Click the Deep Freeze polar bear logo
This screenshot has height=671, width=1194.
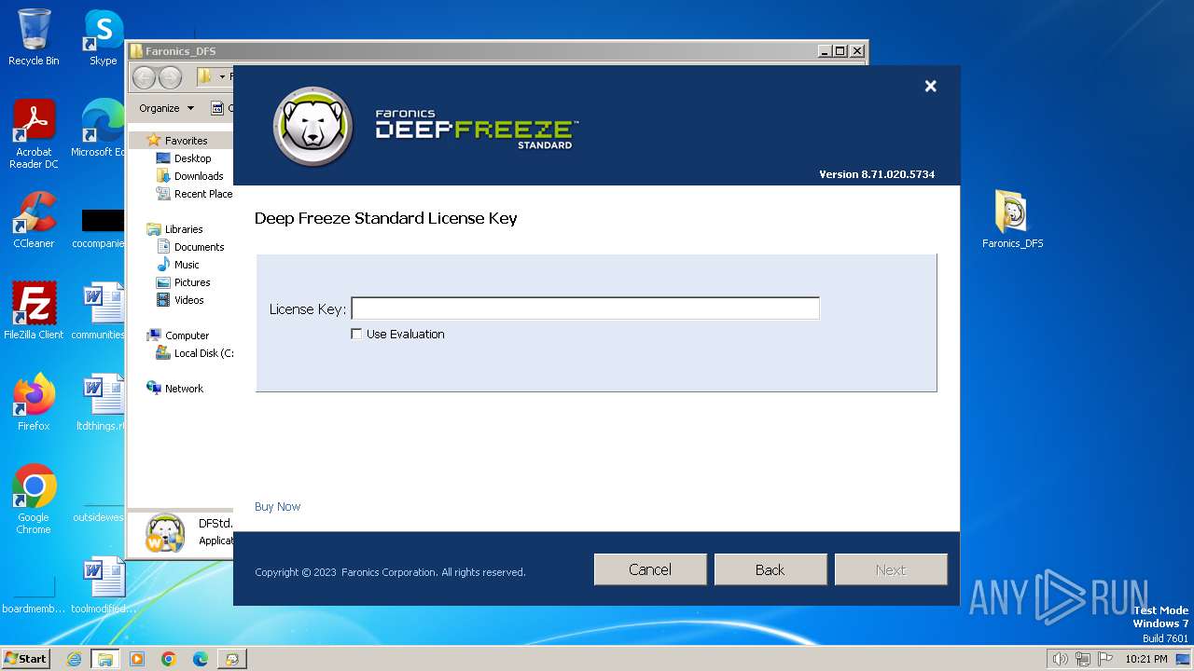click(312, 126)
